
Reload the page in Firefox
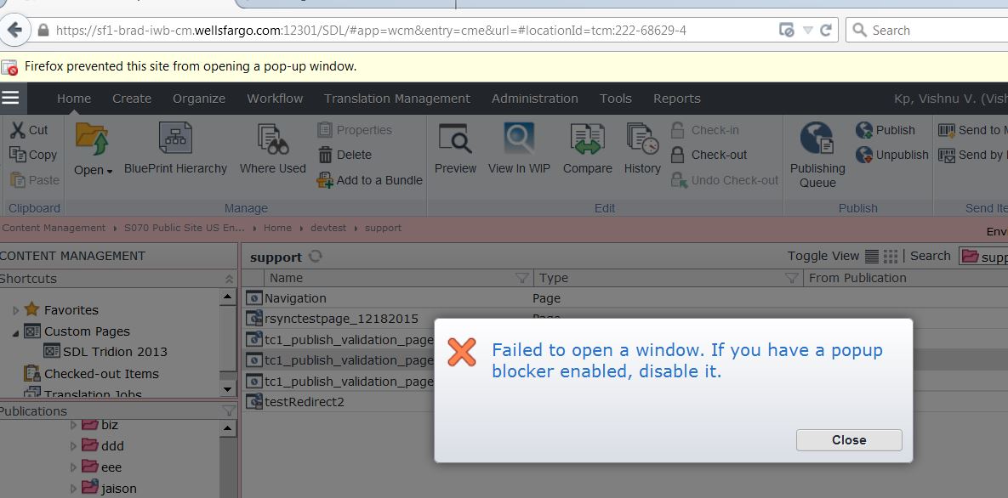826,30
